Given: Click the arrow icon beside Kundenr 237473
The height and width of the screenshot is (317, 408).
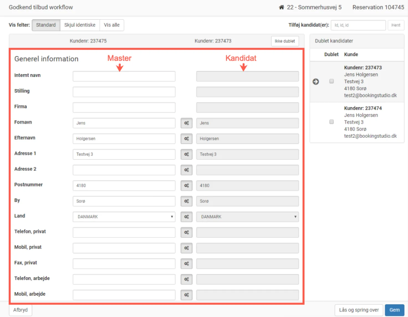Looking at the screenshot, I should coord(316,81).
